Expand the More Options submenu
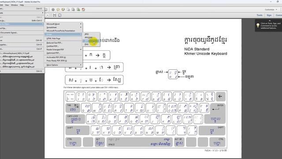 (x=63, y=65)
